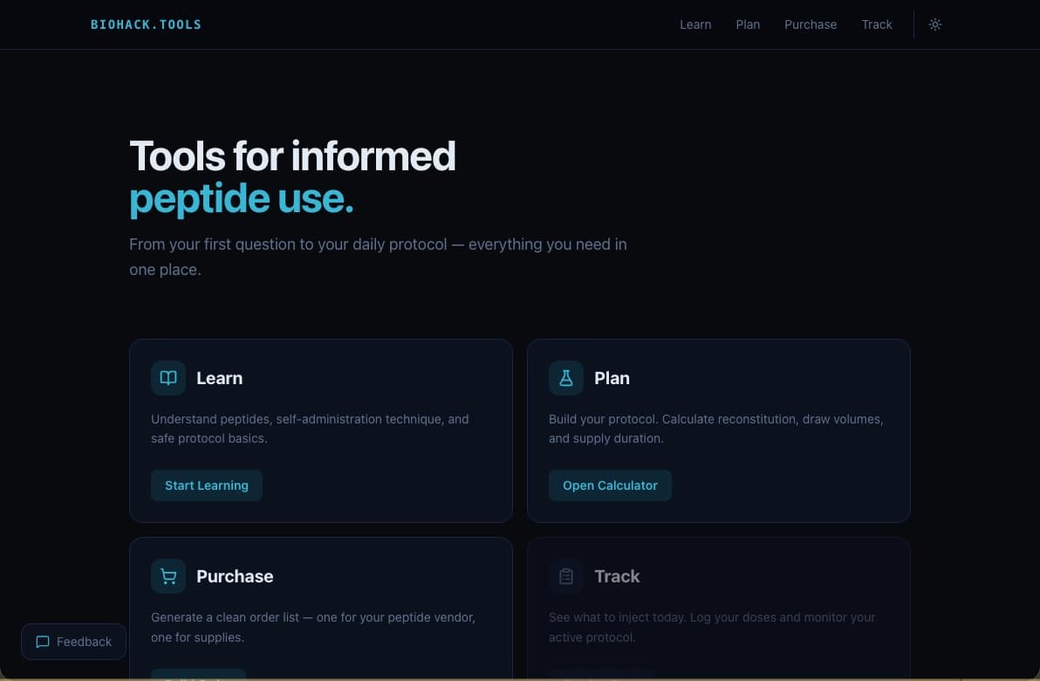Screen dimensions: 1040x681
Task: Open the Purchase card
Action: (320, 611)
